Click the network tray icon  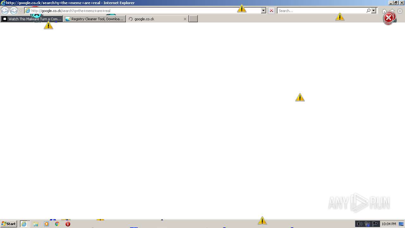pos(367,224)
